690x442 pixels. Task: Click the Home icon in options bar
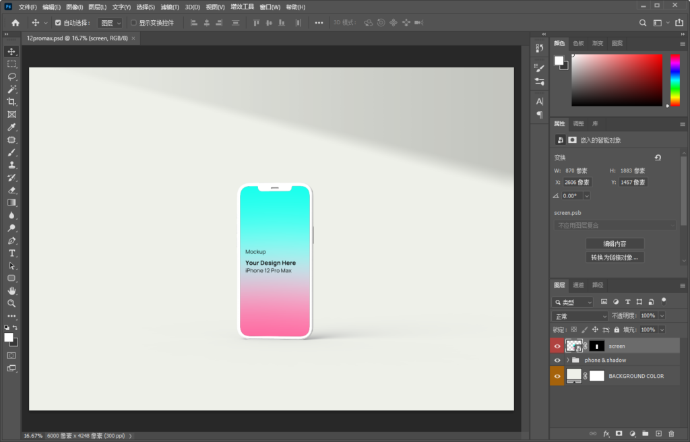click(15, 23)
